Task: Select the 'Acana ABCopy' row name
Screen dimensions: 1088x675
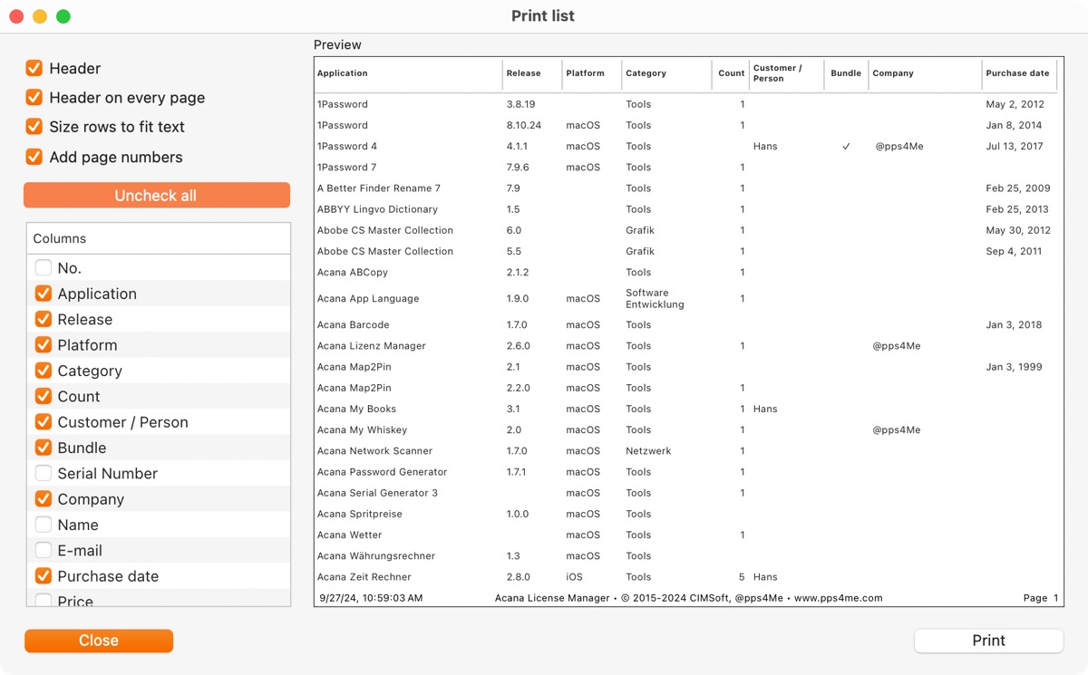Action: (x=353, y=272)
